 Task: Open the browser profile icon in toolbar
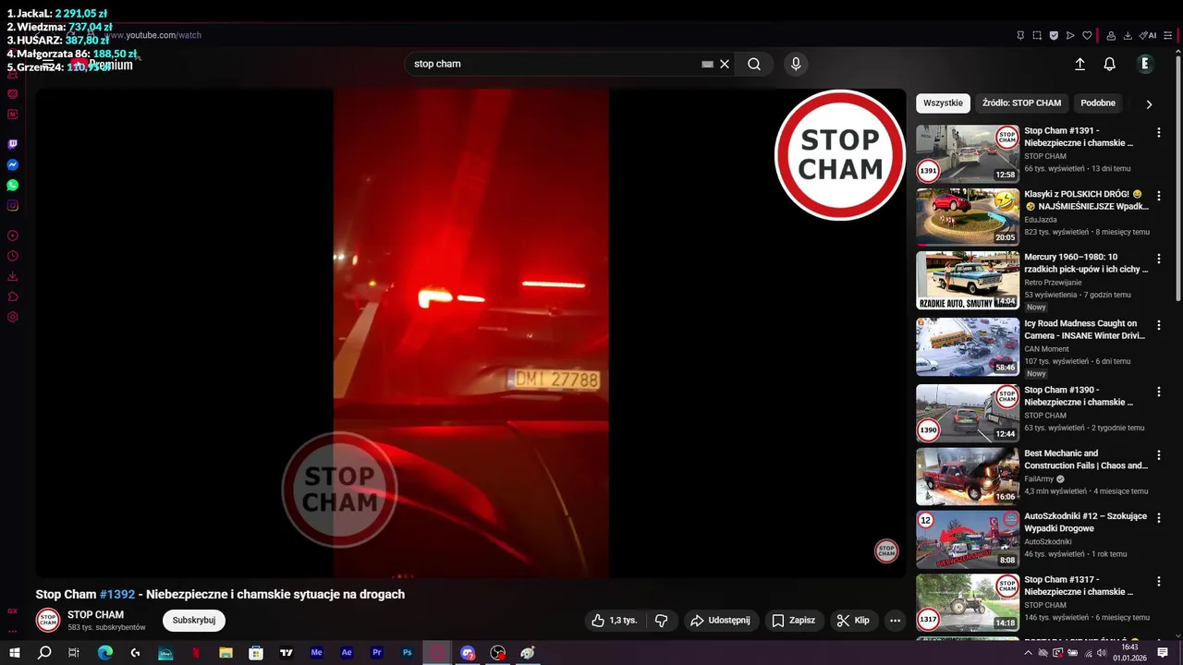[x=1111, y=36]
